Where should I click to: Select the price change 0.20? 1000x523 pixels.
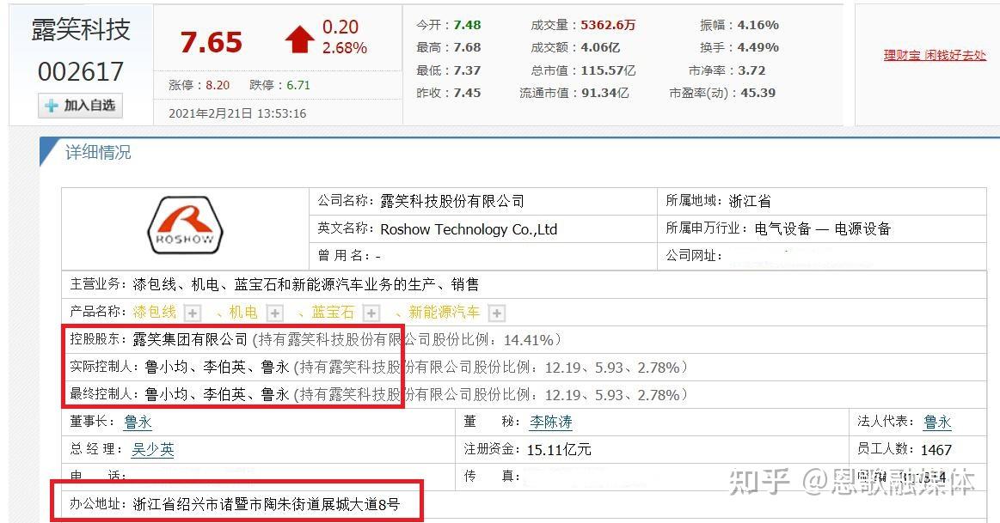[x=340, y=27]
